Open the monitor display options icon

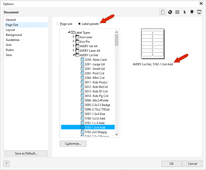click(x=199, y=12)
